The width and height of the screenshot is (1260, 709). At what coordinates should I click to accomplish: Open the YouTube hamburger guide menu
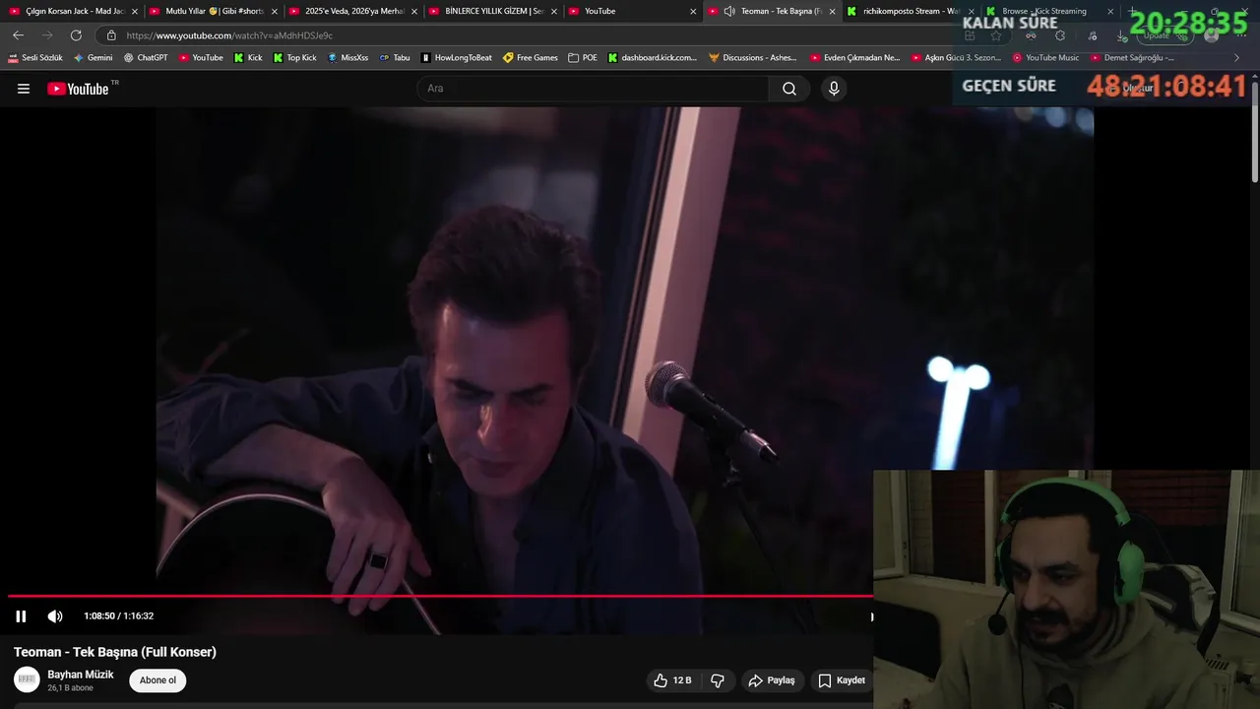[x=24, y=89]
